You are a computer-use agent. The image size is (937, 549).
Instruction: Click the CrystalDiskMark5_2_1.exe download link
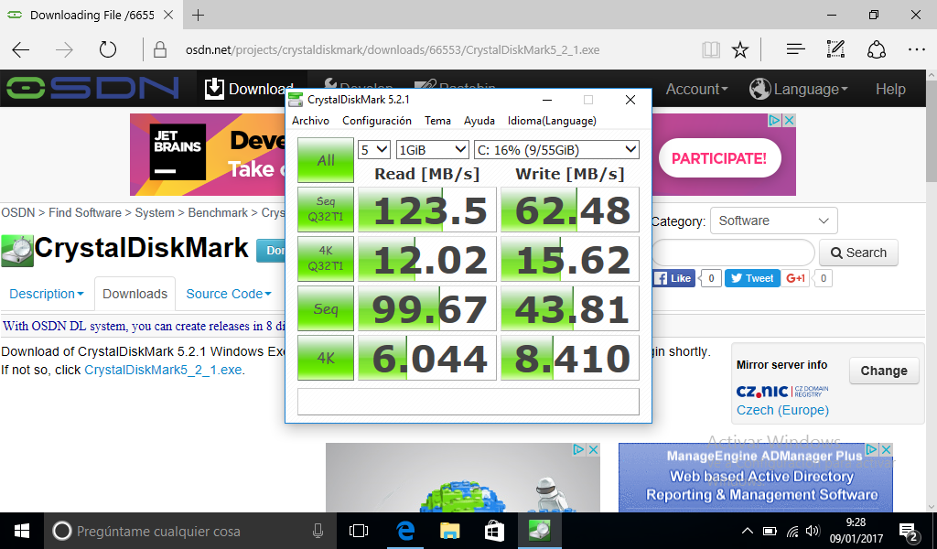[163, 370]
